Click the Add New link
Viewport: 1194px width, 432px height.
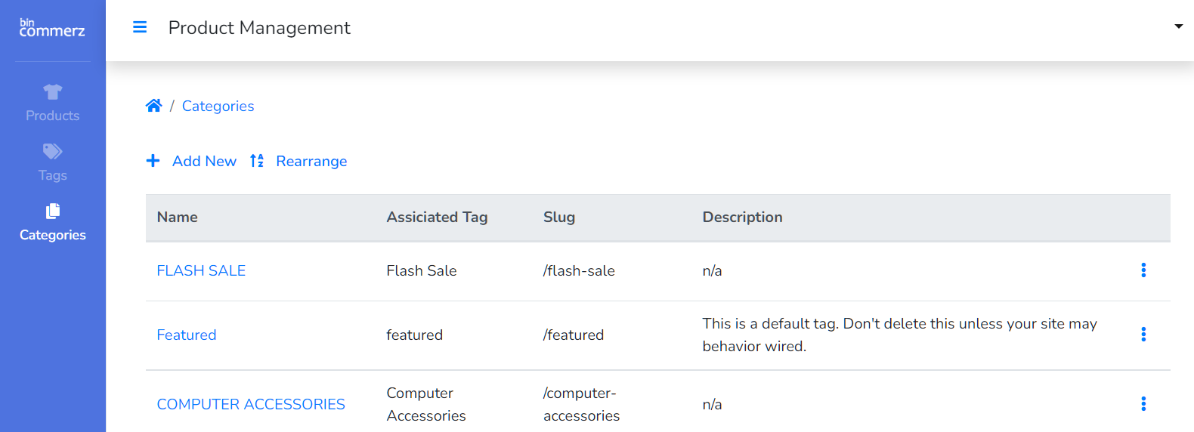(x=204, y=161)
